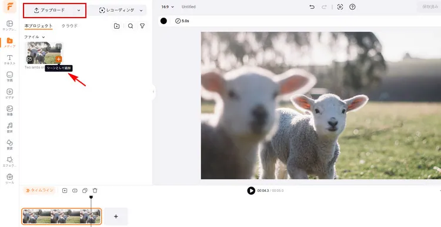The height and width of the screenshot is (227, 441).
Task: Duplicate the selected scene
Action: pos(85,191)
